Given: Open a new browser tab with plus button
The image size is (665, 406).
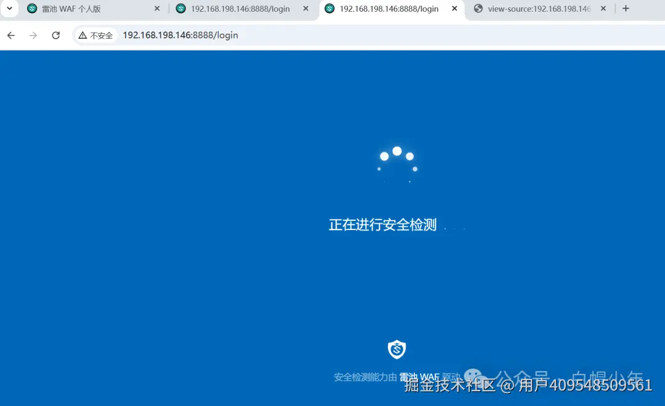Looking at the screenshot, I should pos(626,9).
